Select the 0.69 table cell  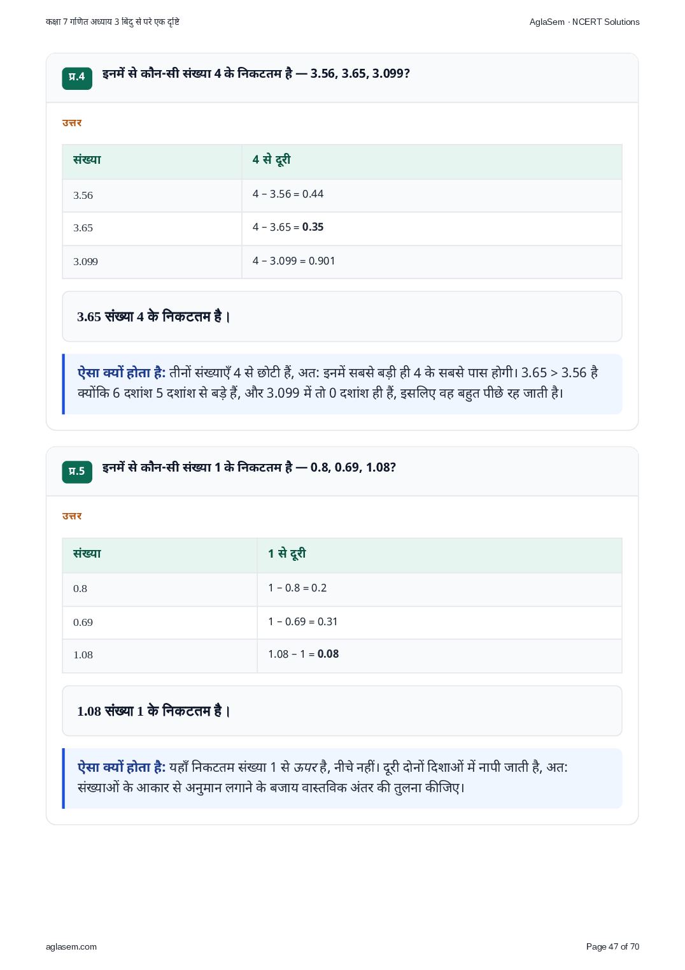[x=160, y=622]
